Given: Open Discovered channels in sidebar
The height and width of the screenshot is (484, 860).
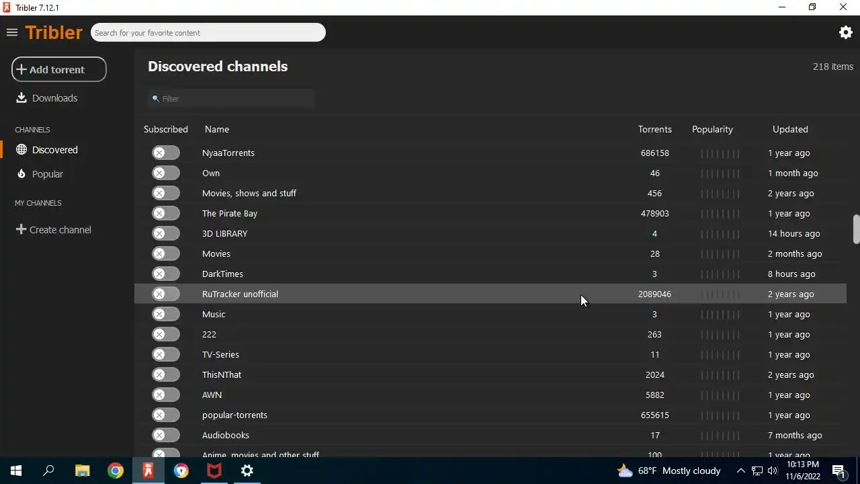Looking at the screenshot, I should click(55, 150).
